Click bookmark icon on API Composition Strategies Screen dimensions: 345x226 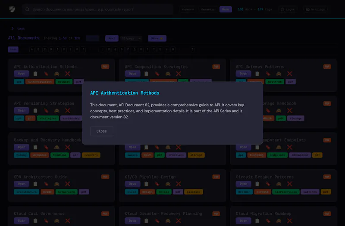157,74
